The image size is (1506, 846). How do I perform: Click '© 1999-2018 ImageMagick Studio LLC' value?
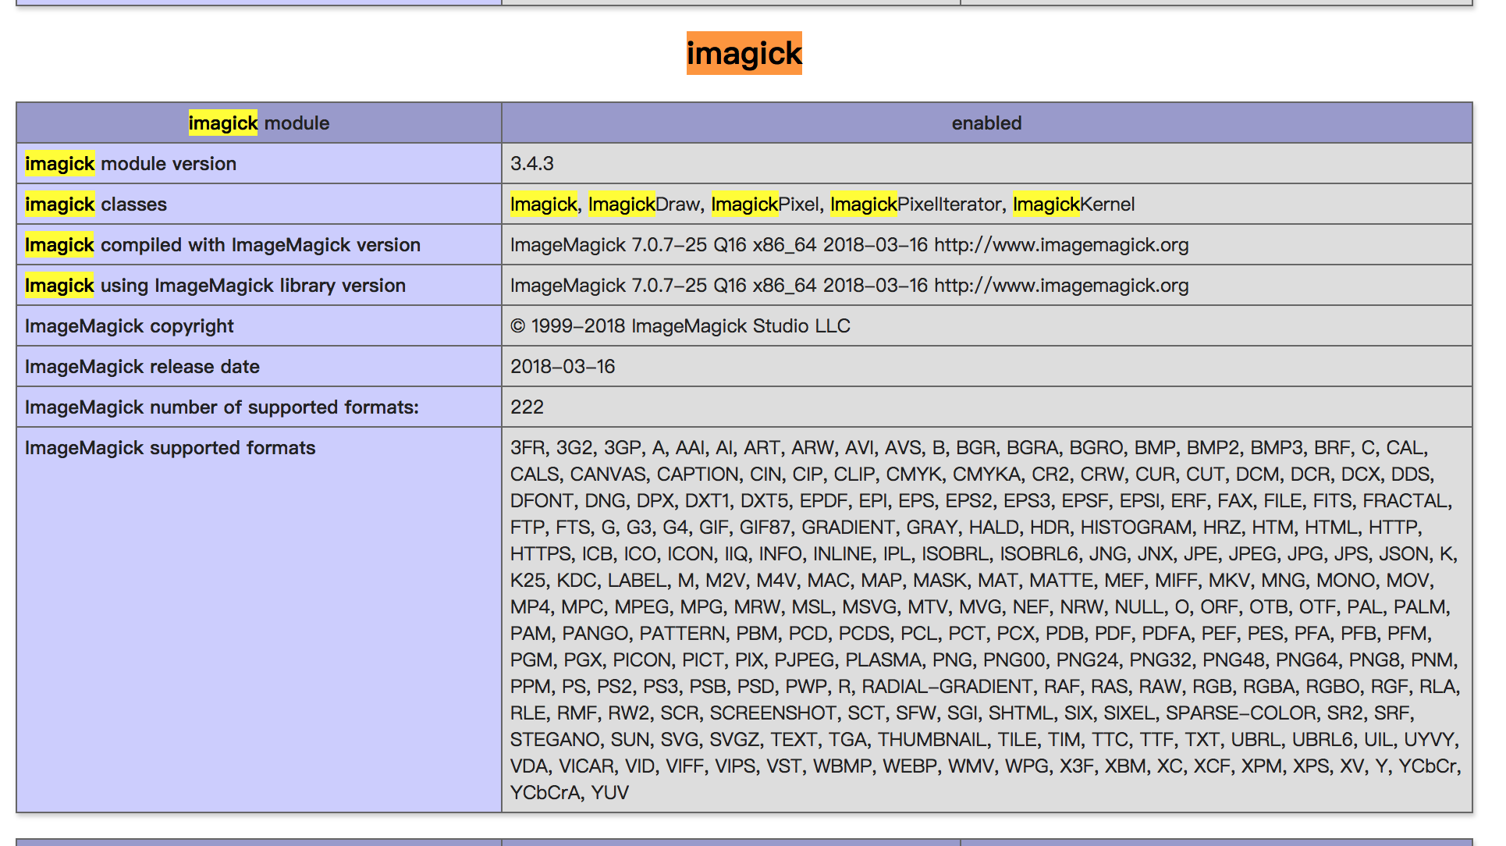coord(680,326)
